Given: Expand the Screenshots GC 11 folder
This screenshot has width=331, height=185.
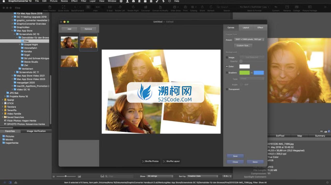Looking at the screenshot, I should pos(14,72).
